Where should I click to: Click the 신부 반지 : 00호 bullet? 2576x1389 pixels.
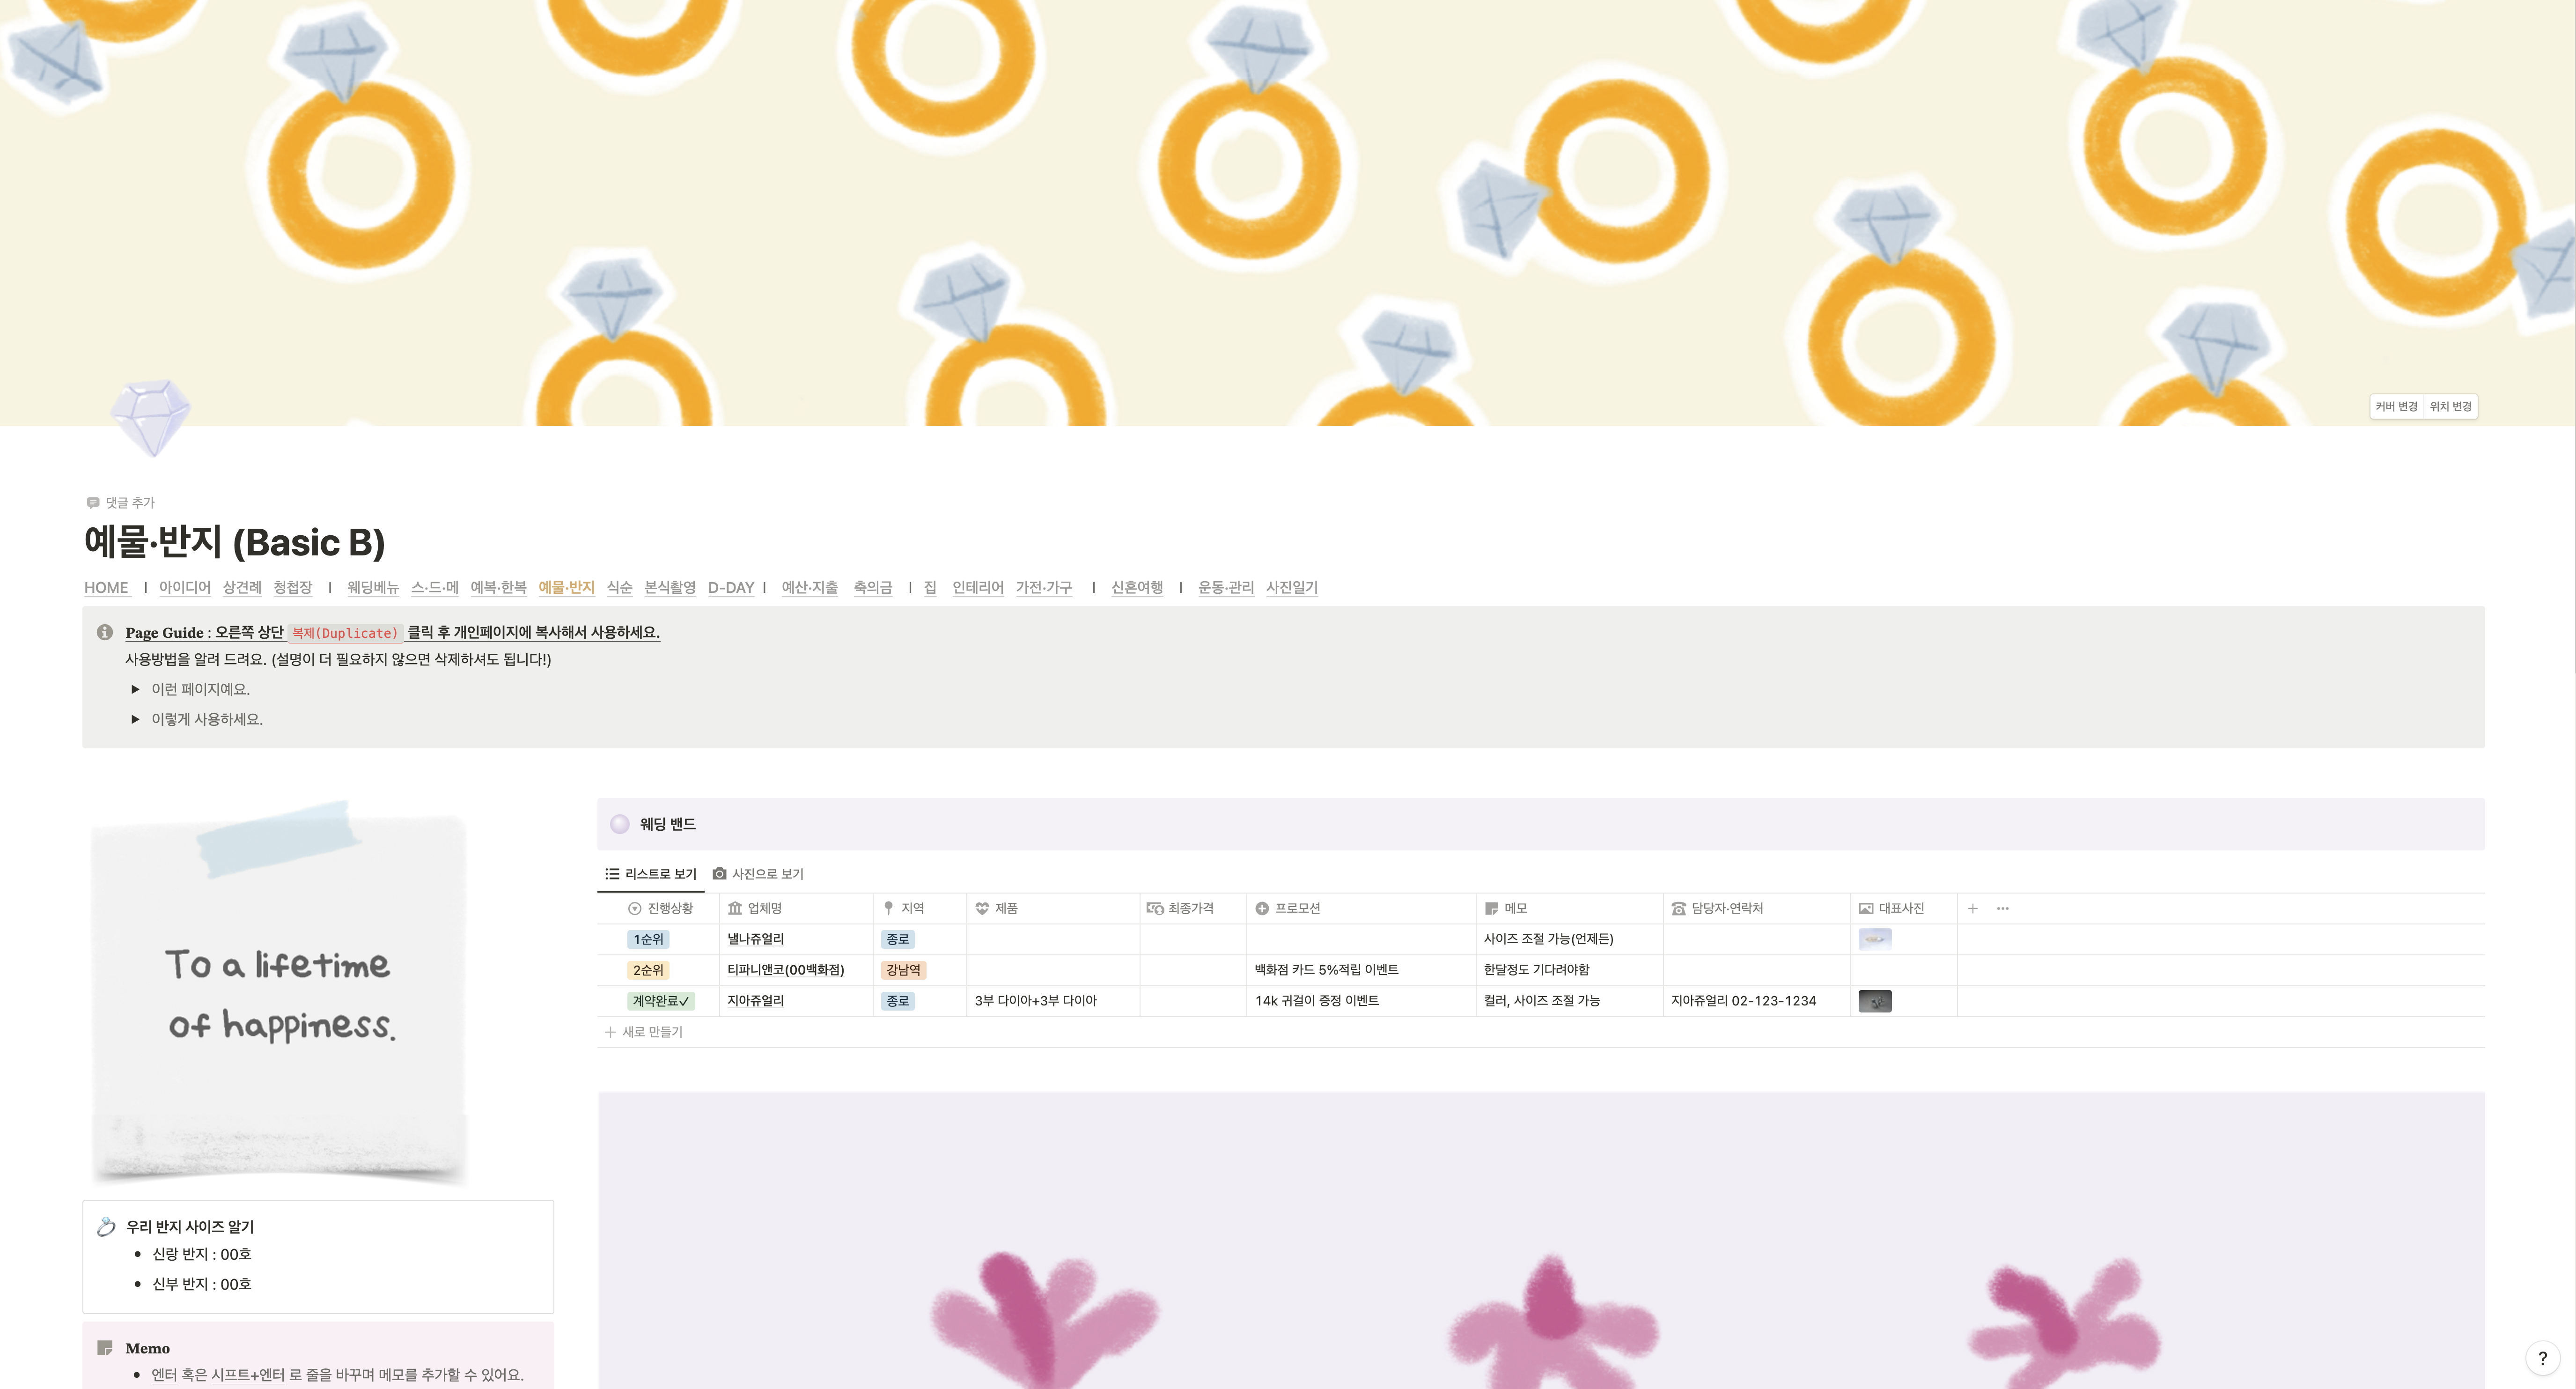[201, 1285]
